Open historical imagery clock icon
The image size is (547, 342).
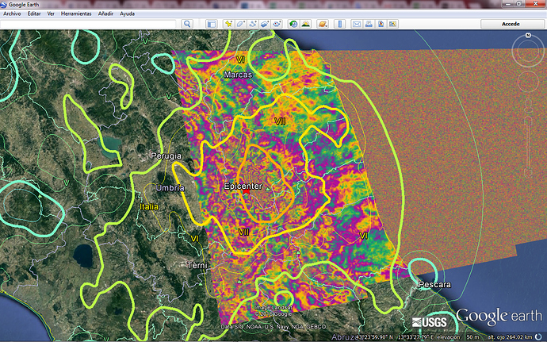click(293, 24)
